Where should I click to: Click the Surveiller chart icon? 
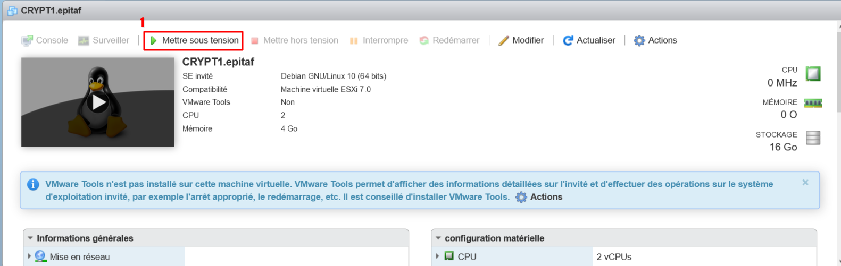click(x=84, y=41)
